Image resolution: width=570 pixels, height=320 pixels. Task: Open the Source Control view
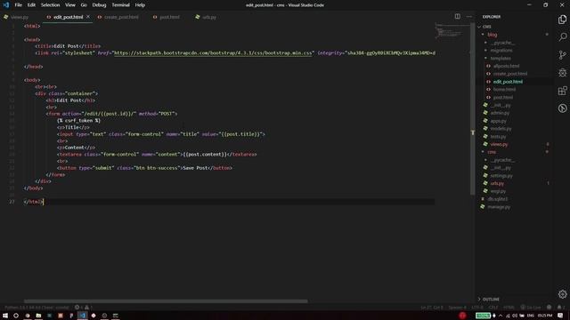(562, 55)
